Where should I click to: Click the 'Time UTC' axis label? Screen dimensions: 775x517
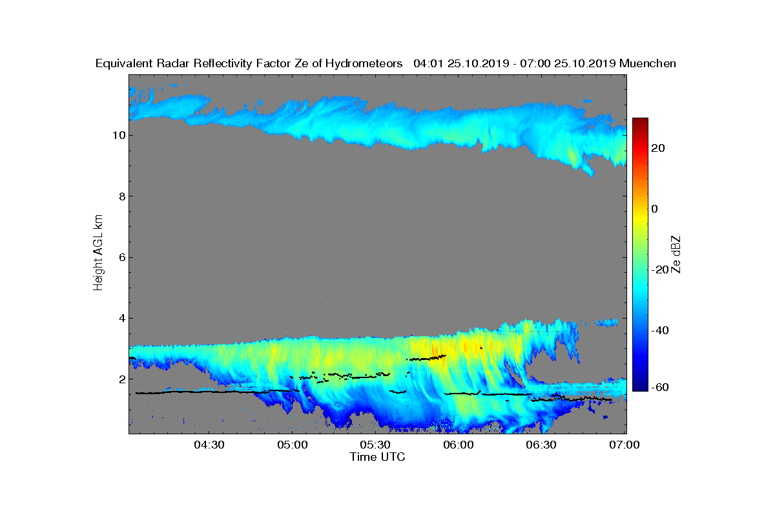(x=378, y=457)
